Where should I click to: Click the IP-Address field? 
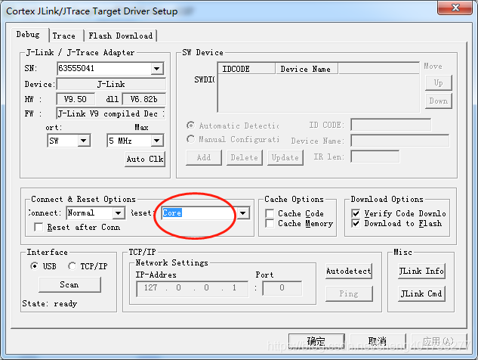[x=192, y=289]
